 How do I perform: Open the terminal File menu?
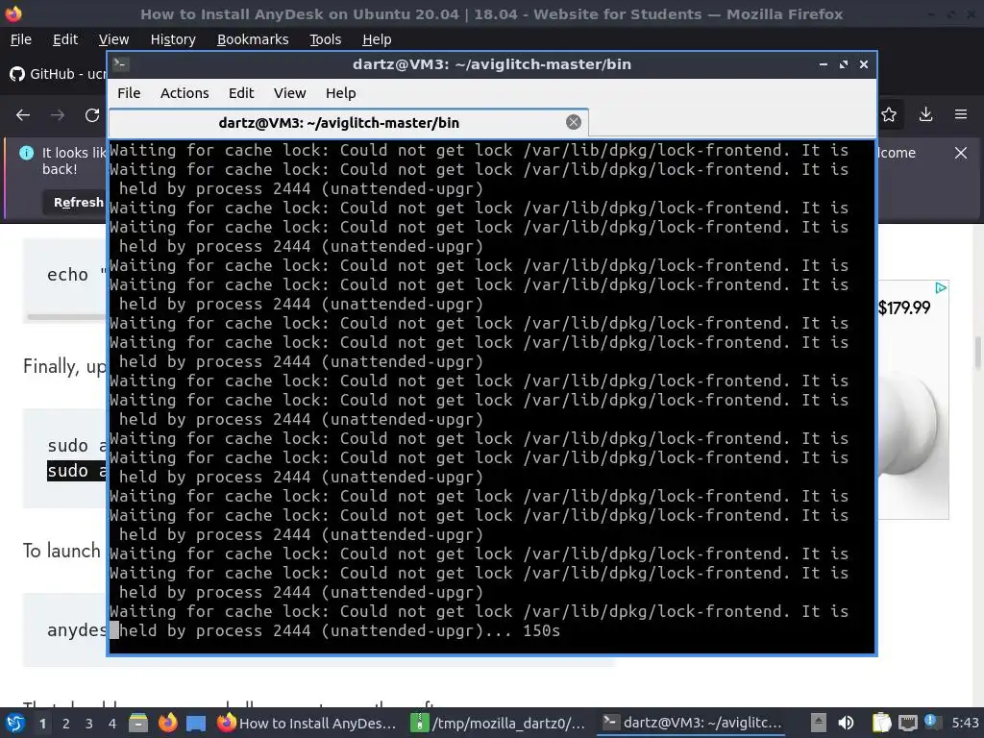click(129, 93)
